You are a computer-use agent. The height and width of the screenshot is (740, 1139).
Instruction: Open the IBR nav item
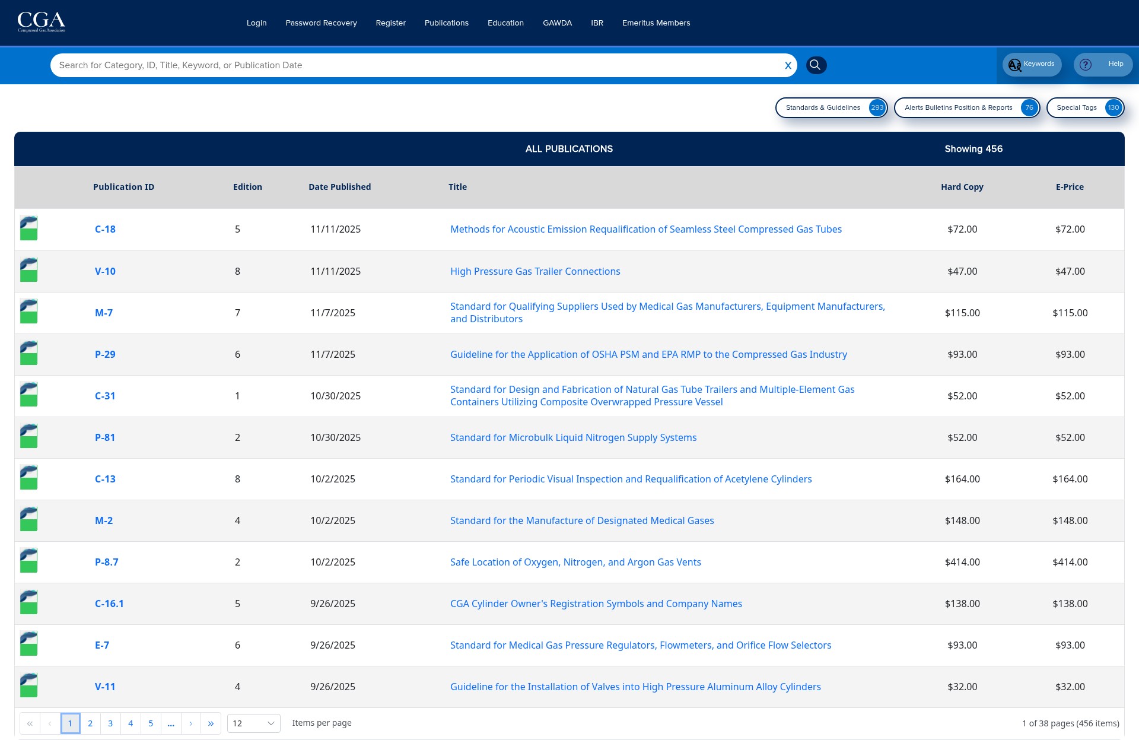(x=597, y=23)
